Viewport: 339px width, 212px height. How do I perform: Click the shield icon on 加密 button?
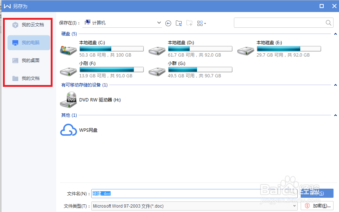tap(307, 206)
